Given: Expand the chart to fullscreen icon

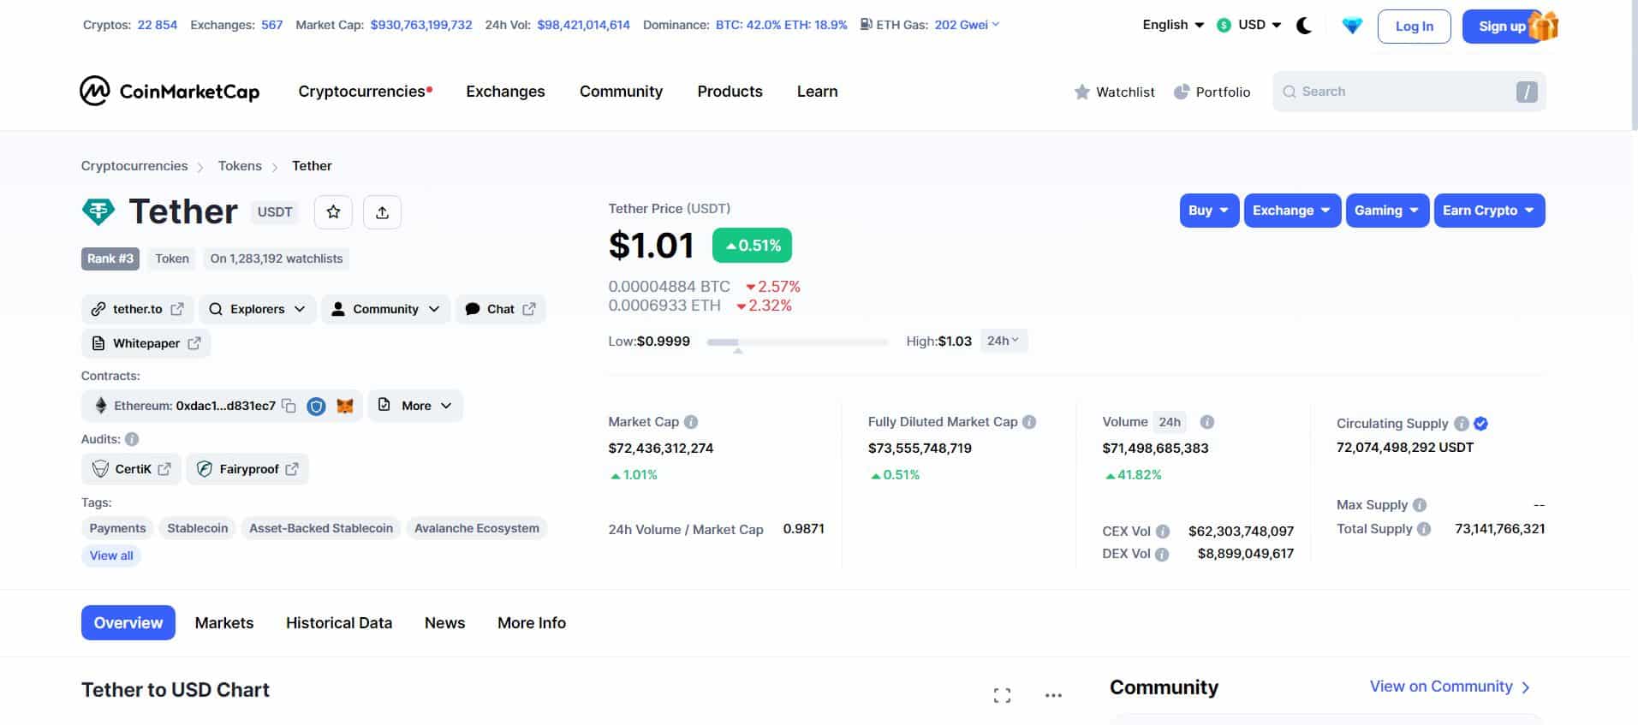Looking at the screenshot, I should coord(1002,696).
